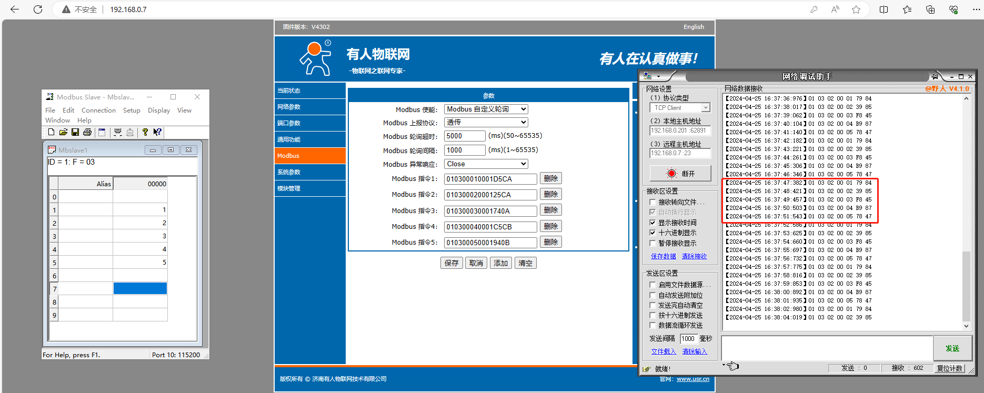Click the receive log scrollbar down arrow
Screen dimensions: 984x393
point(966,326)
